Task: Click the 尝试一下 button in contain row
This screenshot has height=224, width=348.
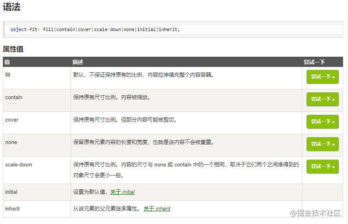Action: coord(322,99)
